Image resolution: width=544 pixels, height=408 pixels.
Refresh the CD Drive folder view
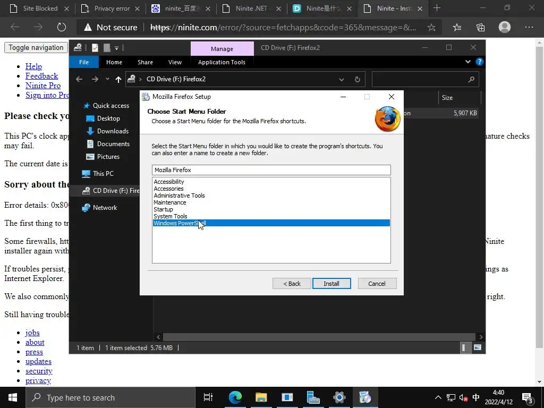(x=358, y=80)
